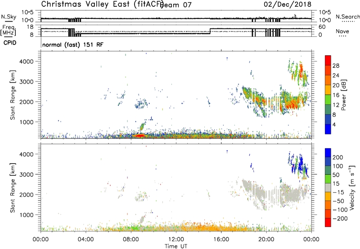Screen dimensions: 360x249
Task: Click the 'Nave' legend label
Action: pyautogui.click(x=342, y=31)
